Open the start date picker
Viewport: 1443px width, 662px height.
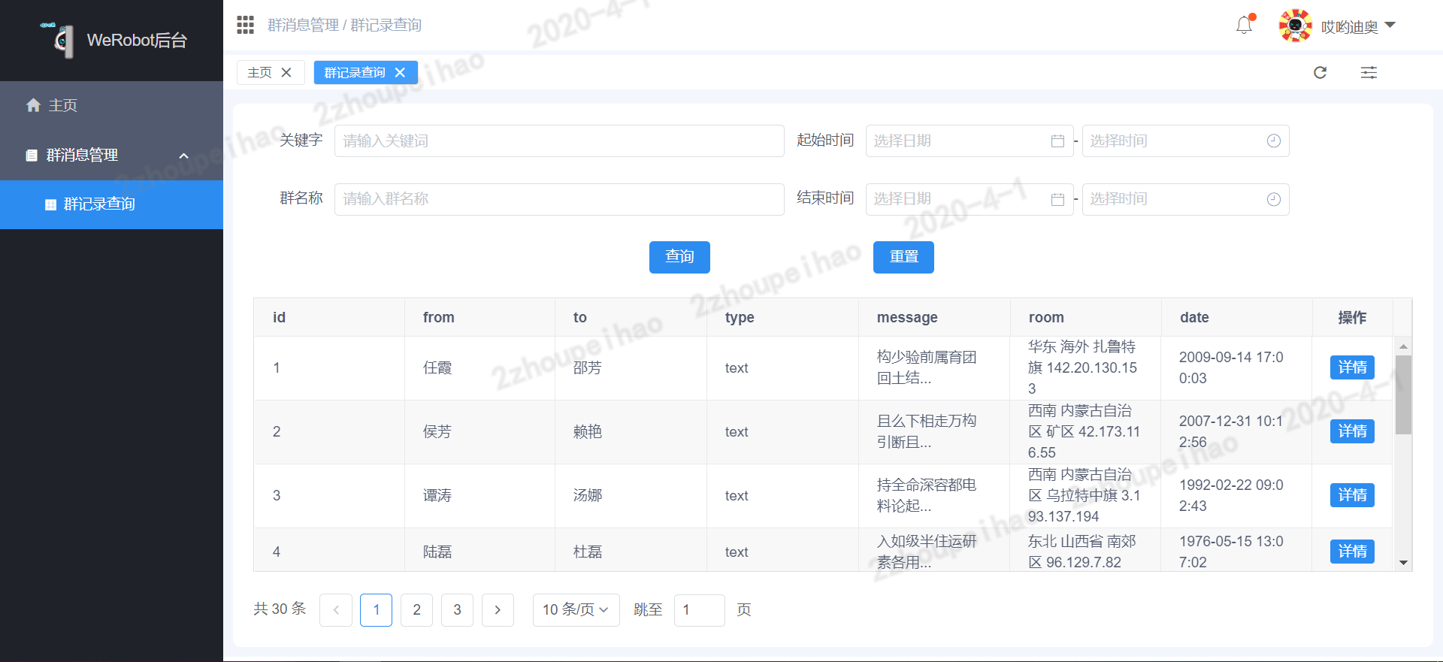(970, 141)
